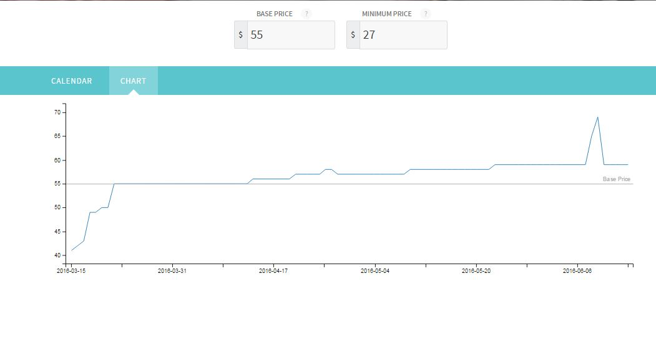Click the Base Price input showing 55

(x=291, y=35)
